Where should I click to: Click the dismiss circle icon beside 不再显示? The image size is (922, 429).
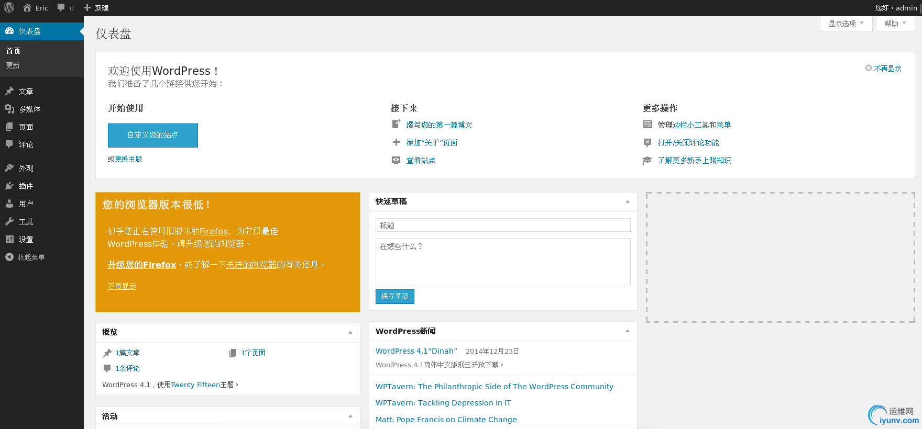click(869, 68)
